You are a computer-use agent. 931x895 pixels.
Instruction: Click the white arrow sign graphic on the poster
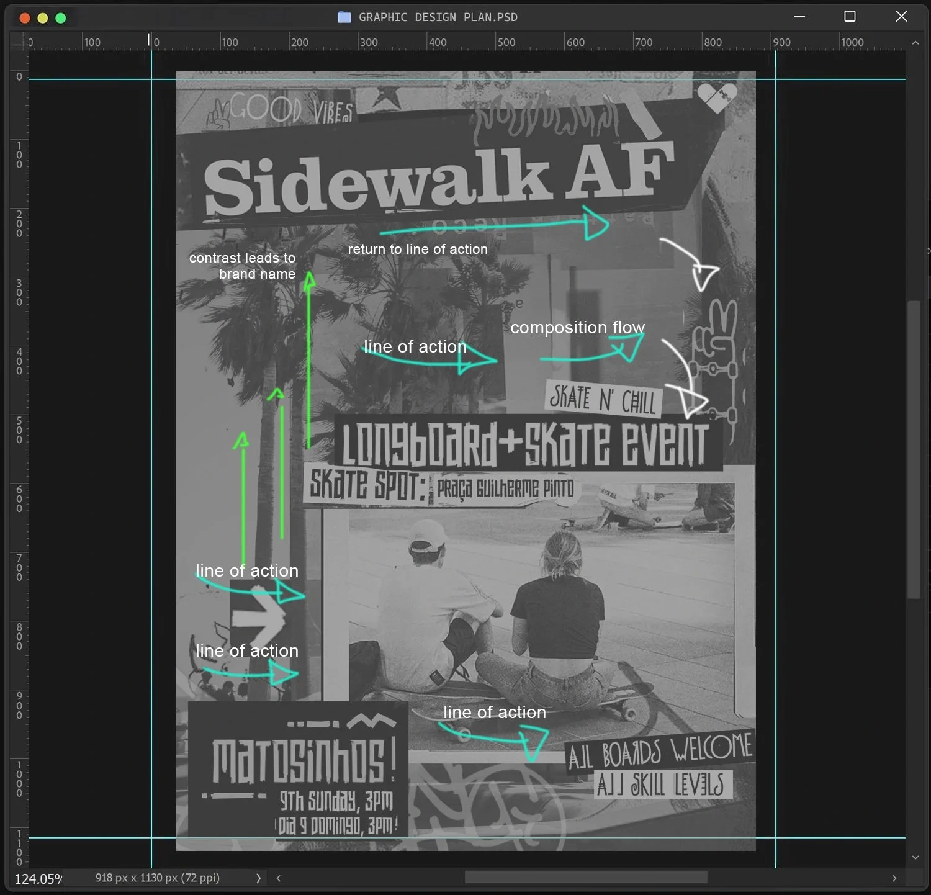click(x=258, y=618)
